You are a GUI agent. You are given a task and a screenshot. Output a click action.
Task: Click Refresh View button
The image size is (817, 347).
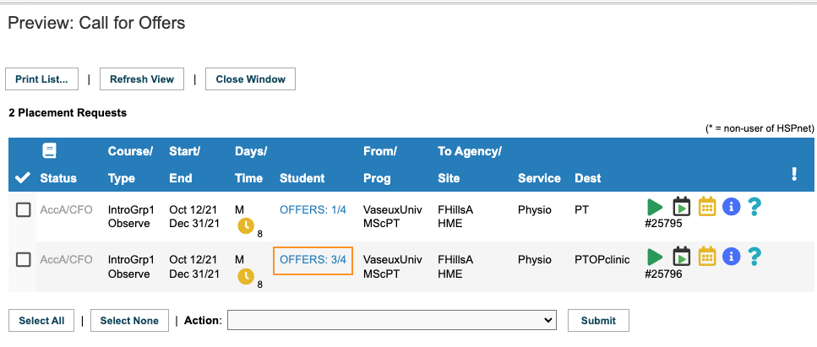[142, 79]
